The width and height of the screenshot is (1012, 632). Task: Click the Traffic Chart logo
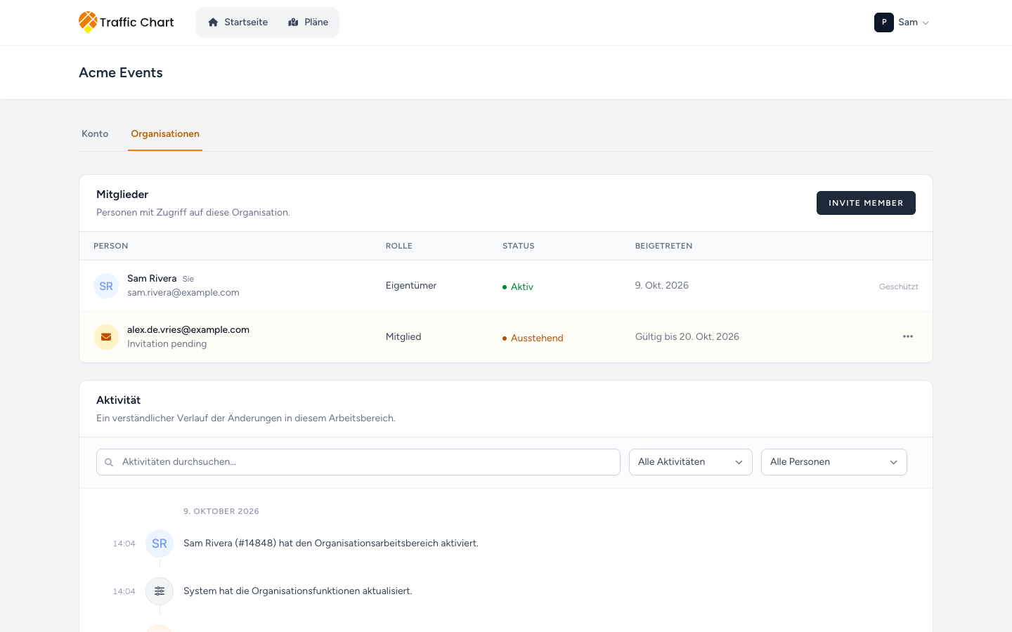(x=126, y=22)
